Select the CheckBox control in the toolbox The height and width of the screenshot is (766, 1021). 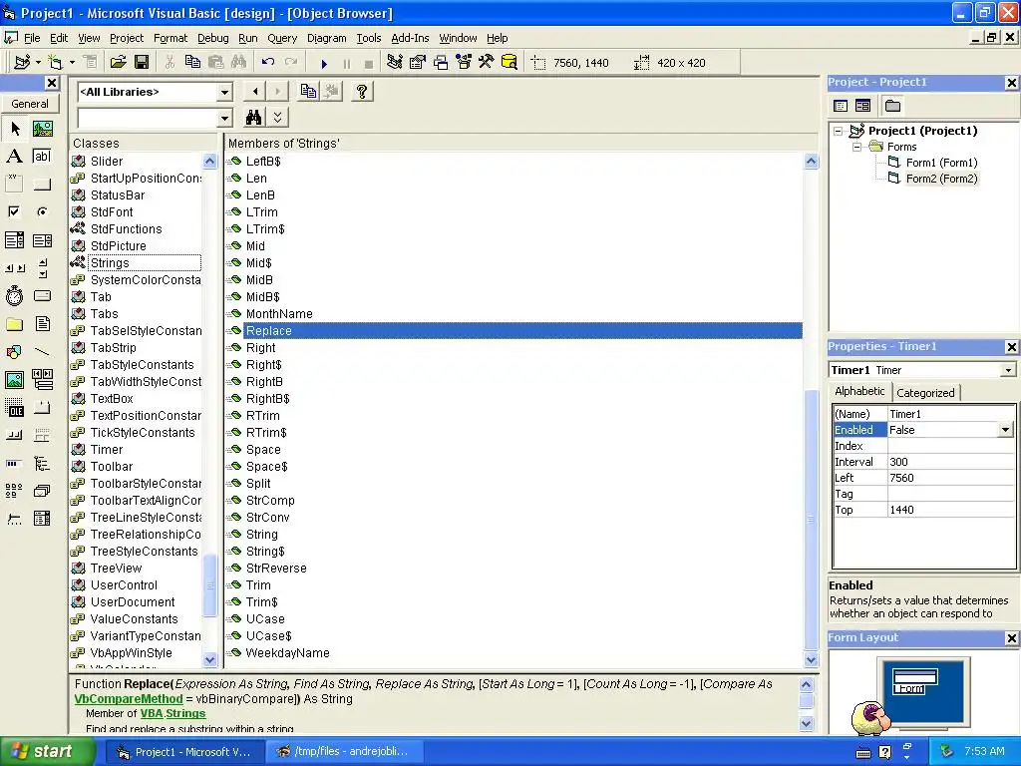coord(15,211)
